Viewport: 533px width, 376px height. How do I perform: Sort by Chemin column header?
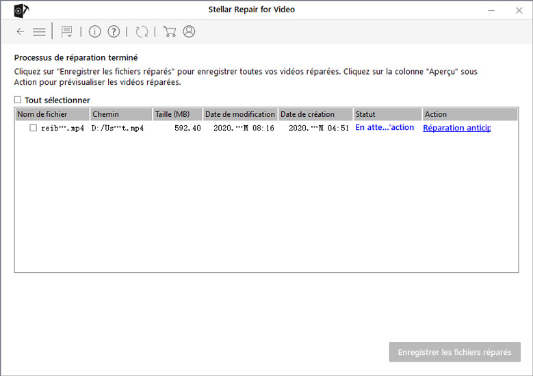[121, 114]
